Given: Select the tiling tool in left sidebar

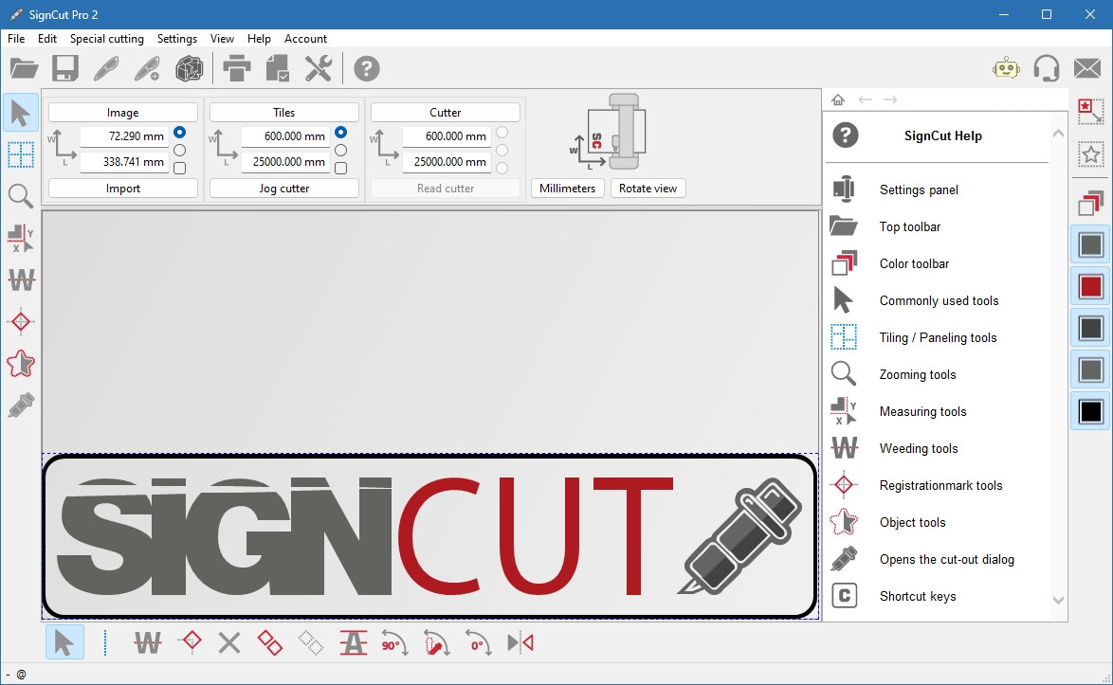Looking at the screenshot, I should (x=21, y=154).
